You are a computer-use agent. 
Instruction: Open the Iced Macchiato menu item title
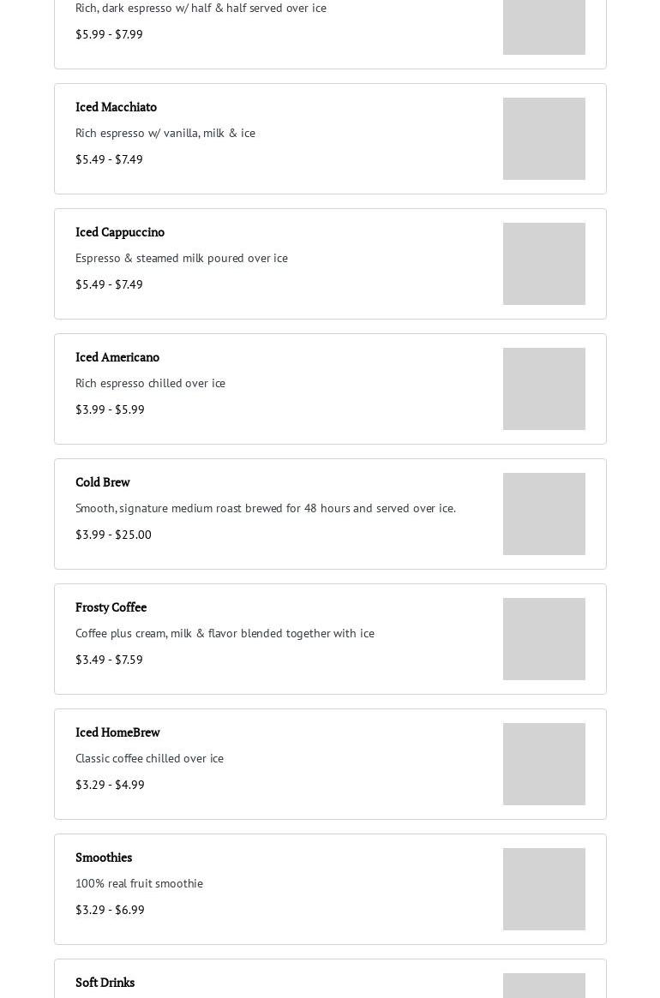click(116, 107)
